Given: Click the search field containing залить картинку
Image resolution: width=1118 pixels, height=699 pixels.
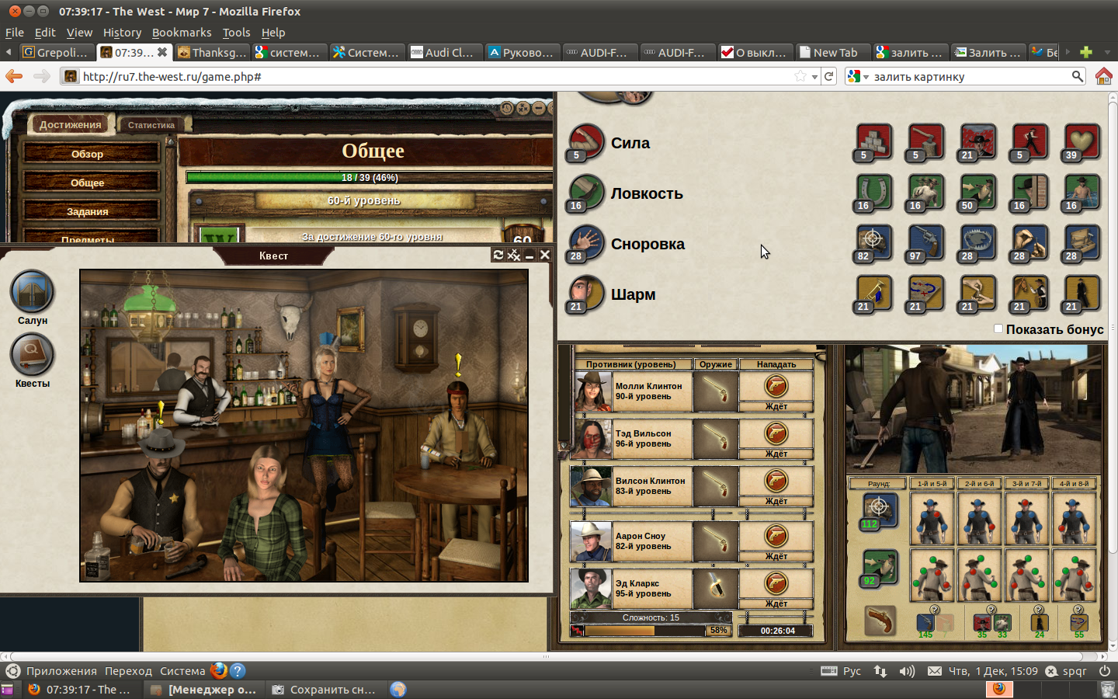Looking at the screenshot, I should tap(970, 76).
